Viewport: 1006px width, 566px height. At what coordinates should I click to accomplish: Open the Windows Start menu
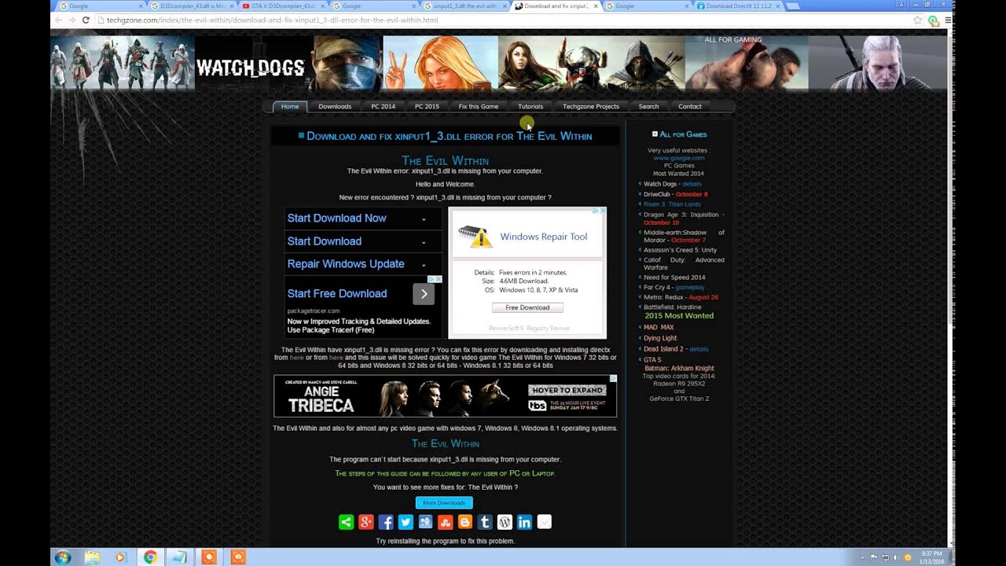pos(63,557)
